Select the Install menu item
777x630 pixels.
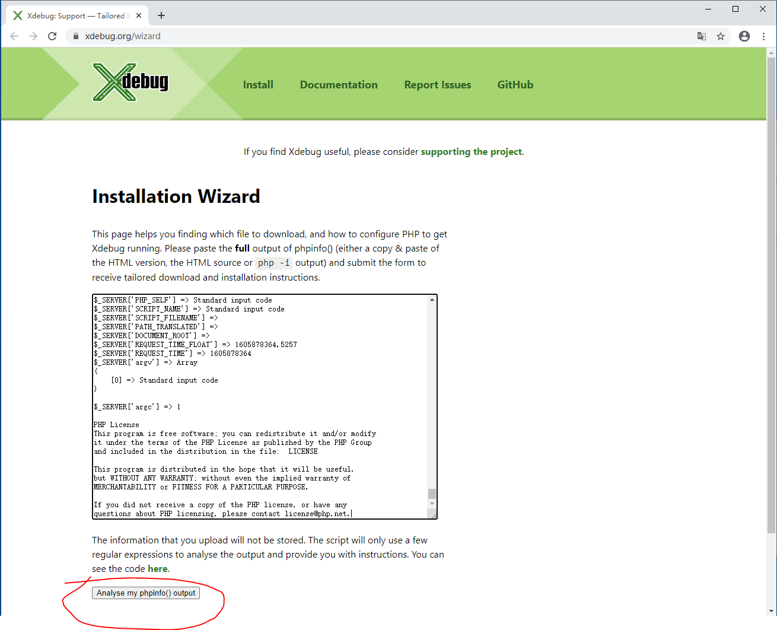click(257, 84)
